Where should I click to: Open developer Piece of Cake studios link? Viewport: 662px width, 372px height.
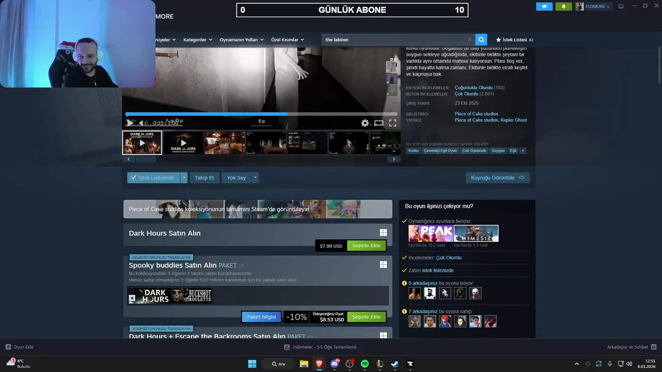[x=476, y=114]
